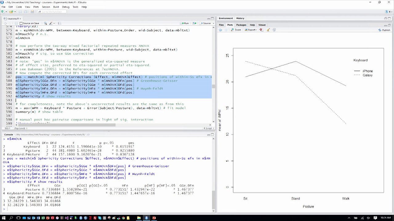Switch to the Viewer tab
394x221 pixels.
[x=262, y=25]
